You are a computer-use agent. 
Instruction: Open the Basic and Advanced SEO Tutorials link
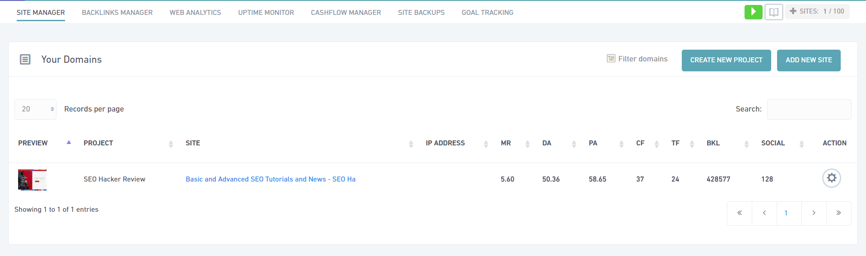270,179
